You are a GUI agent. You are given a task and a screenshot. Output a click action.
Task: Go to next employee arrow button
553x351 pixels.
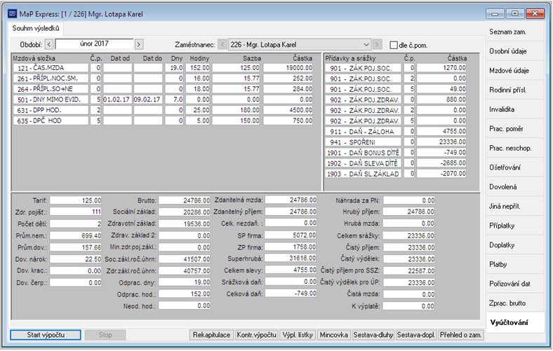377,45
